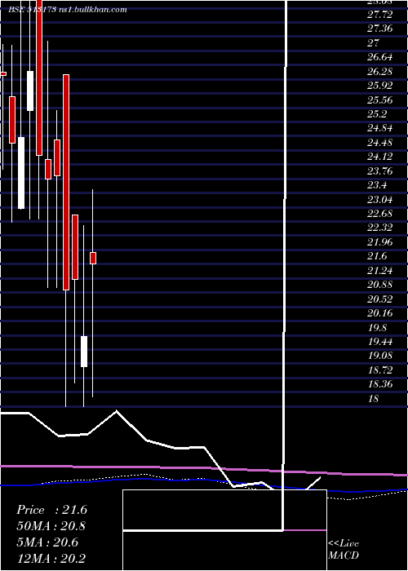
Task: Select the 21.6 price axis label
Action: tap(377, 256)
